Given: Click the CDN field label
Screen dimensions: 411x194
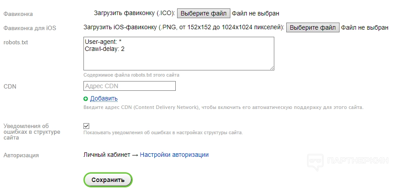Looking at the screenshot, I should 10,86.
